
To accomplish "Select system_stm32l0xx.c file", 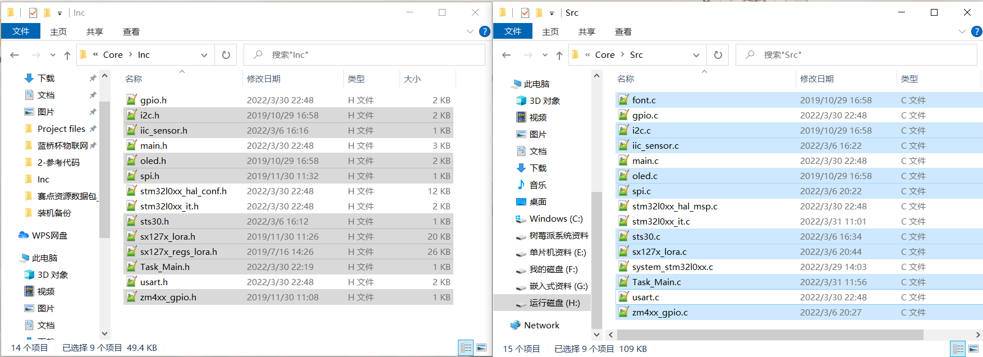I will [799, 267].
